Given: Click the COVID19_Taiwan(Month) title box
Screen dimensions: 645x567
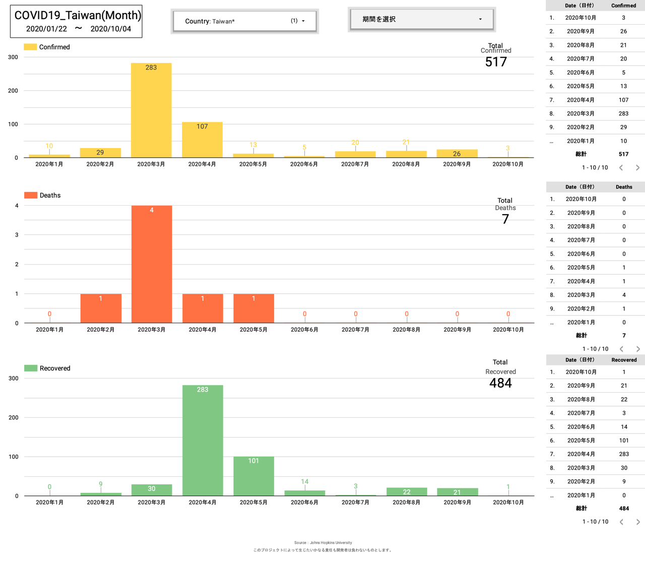Looking at the screenshot, I should (x=77, y=21).
